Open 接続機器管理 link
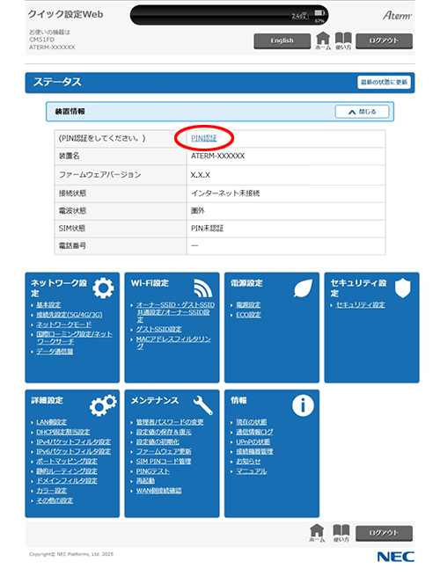Viewport: 440px width, 583px height. pos(254,451)
